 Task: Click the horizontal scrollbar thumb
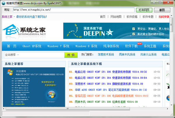(x=68, y=109)
